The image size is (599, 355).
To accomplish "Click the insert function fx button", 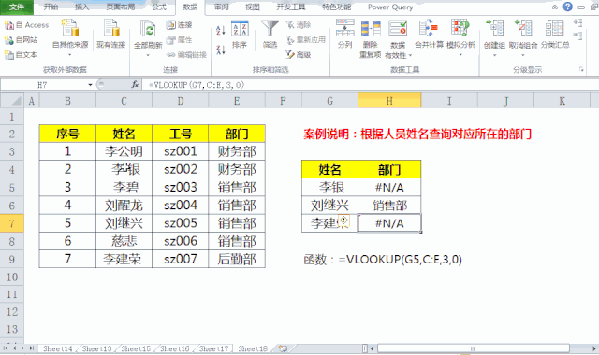I will pos(135,84).
